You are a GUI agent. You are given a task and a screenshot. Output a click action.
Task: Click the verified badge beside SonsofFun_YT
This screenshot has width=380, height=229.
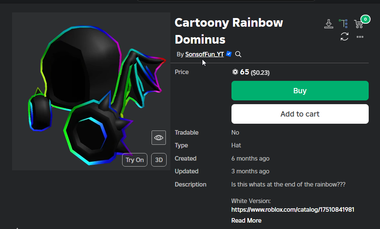click(228, 54)
